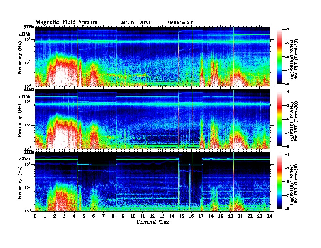The width and height of the screenshot is (321, 248).
Task: Click the "32Hz" label above dZ/dt
Action: (x=29, y=152)
